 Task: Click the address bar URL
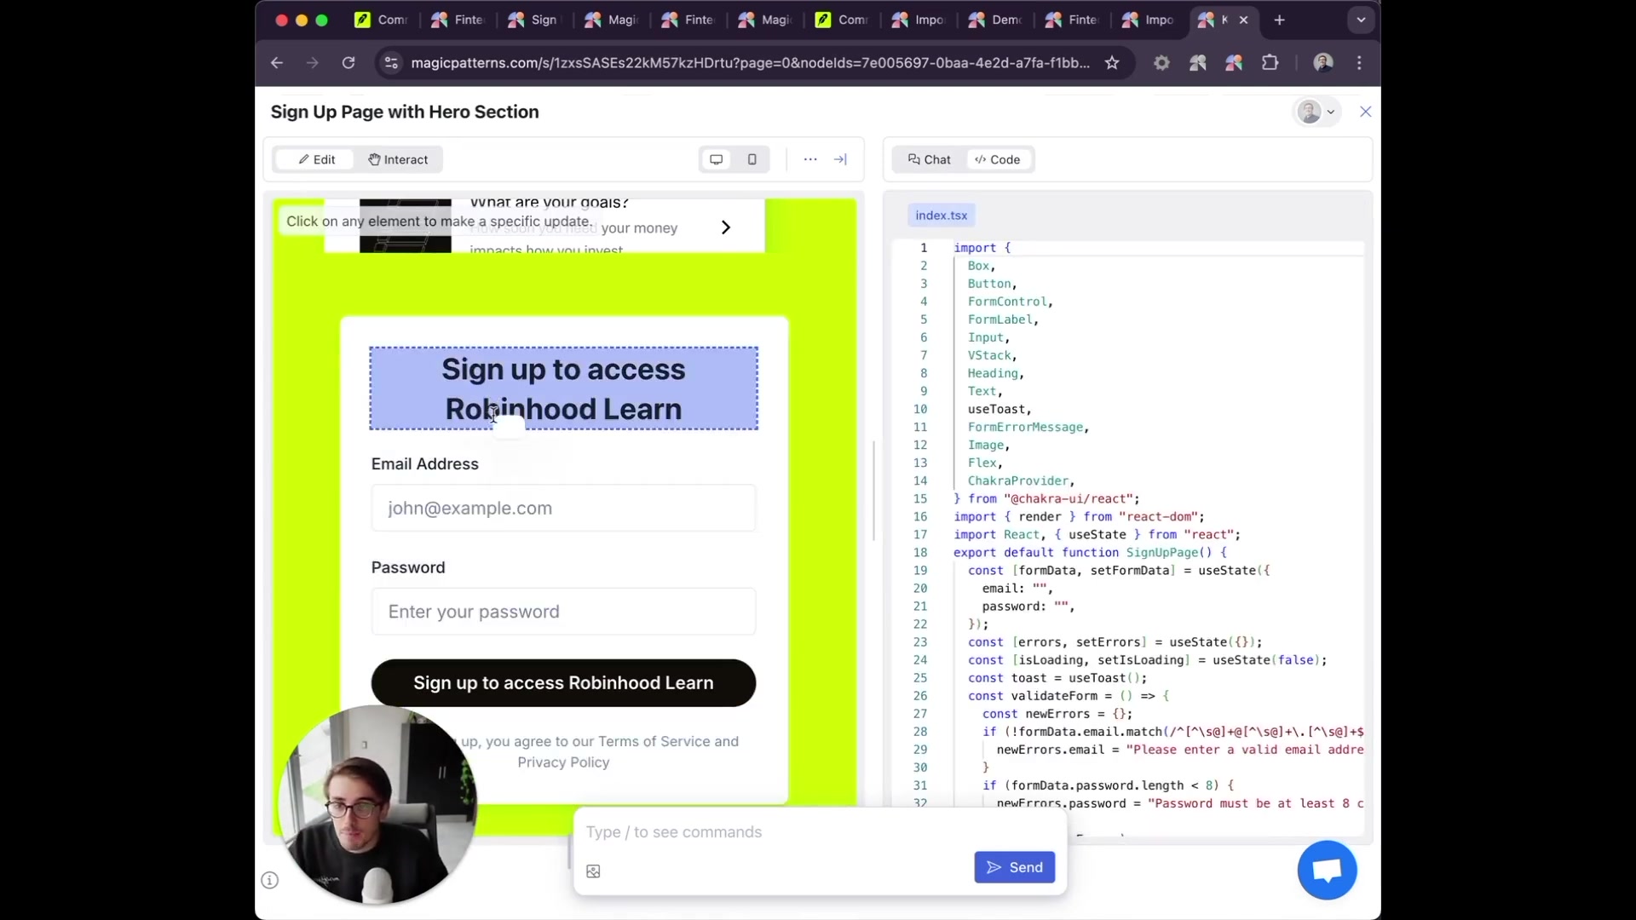[x=750, y=62]
